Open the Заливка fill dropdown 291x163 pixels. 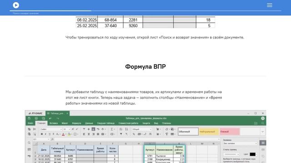[x=240, y=144]
